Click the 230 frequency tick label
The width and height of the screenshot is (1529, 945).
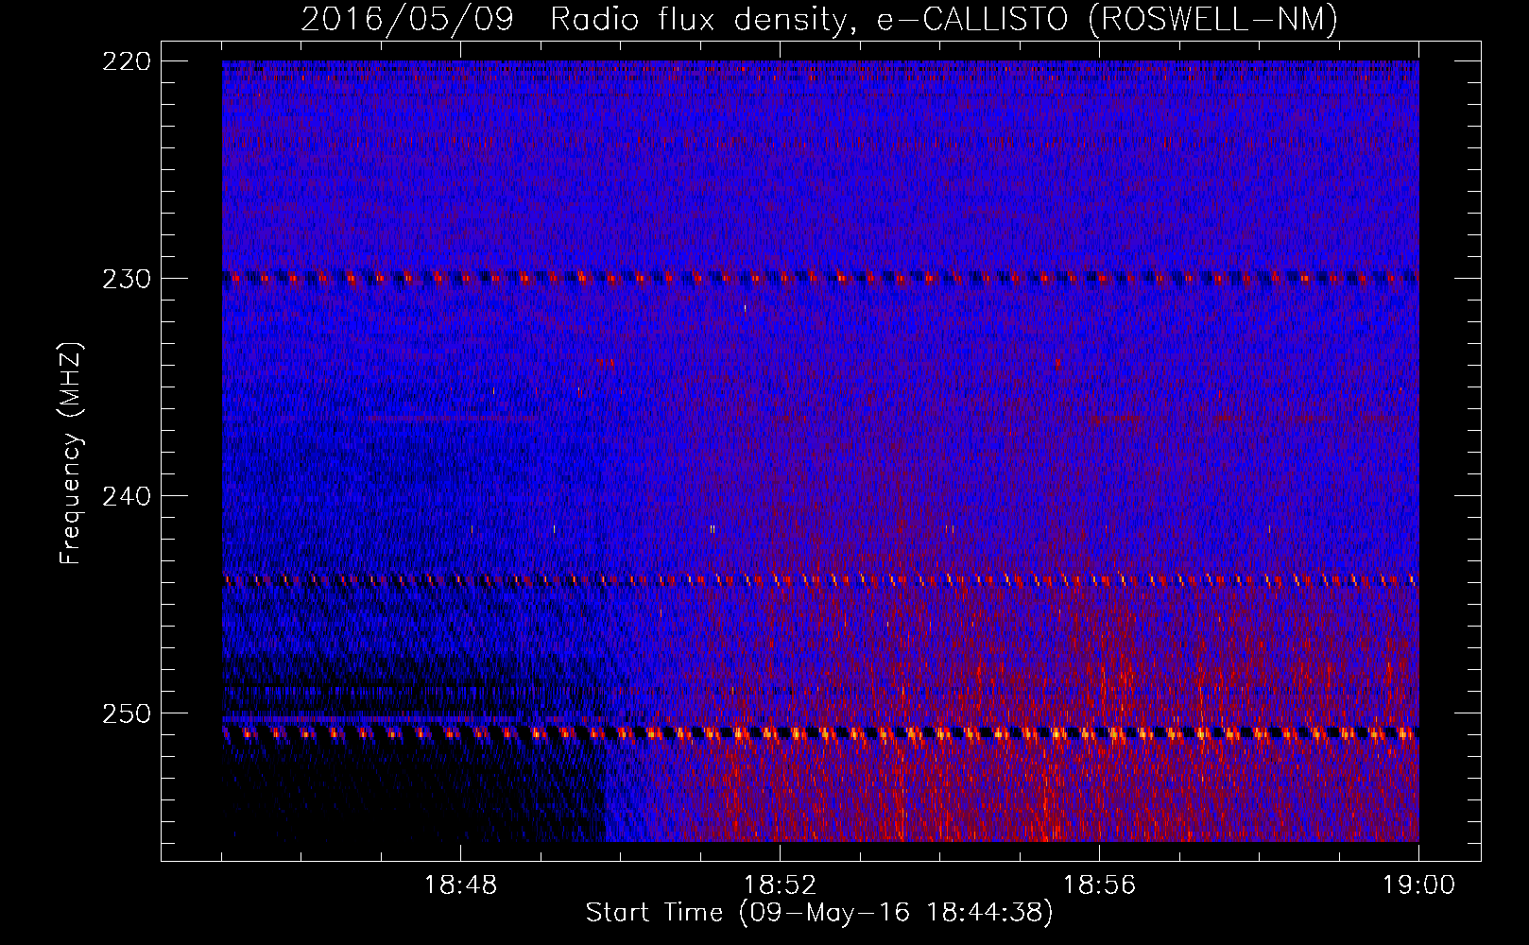[126, 279]
